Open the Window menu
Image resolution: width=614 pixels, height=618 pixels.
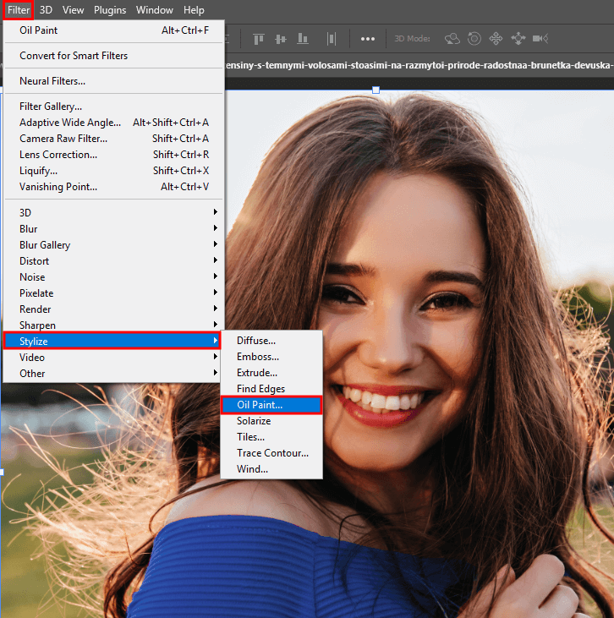154,10
